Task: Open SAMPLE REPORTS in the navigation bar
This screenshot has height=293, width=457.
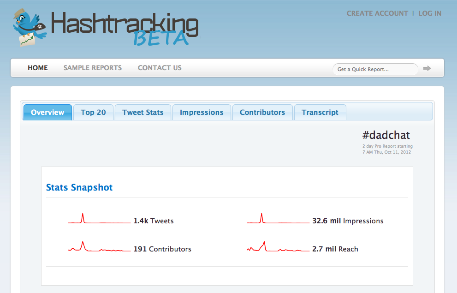Action: click(x=93, y=68)
